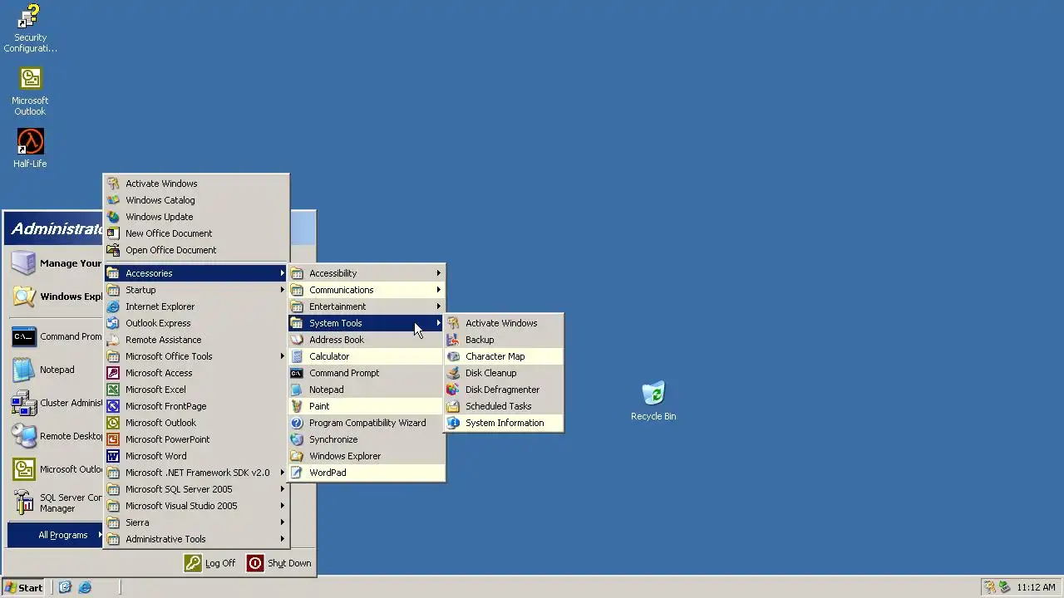Click the Microsoft Word icon

tap(113, 456)
